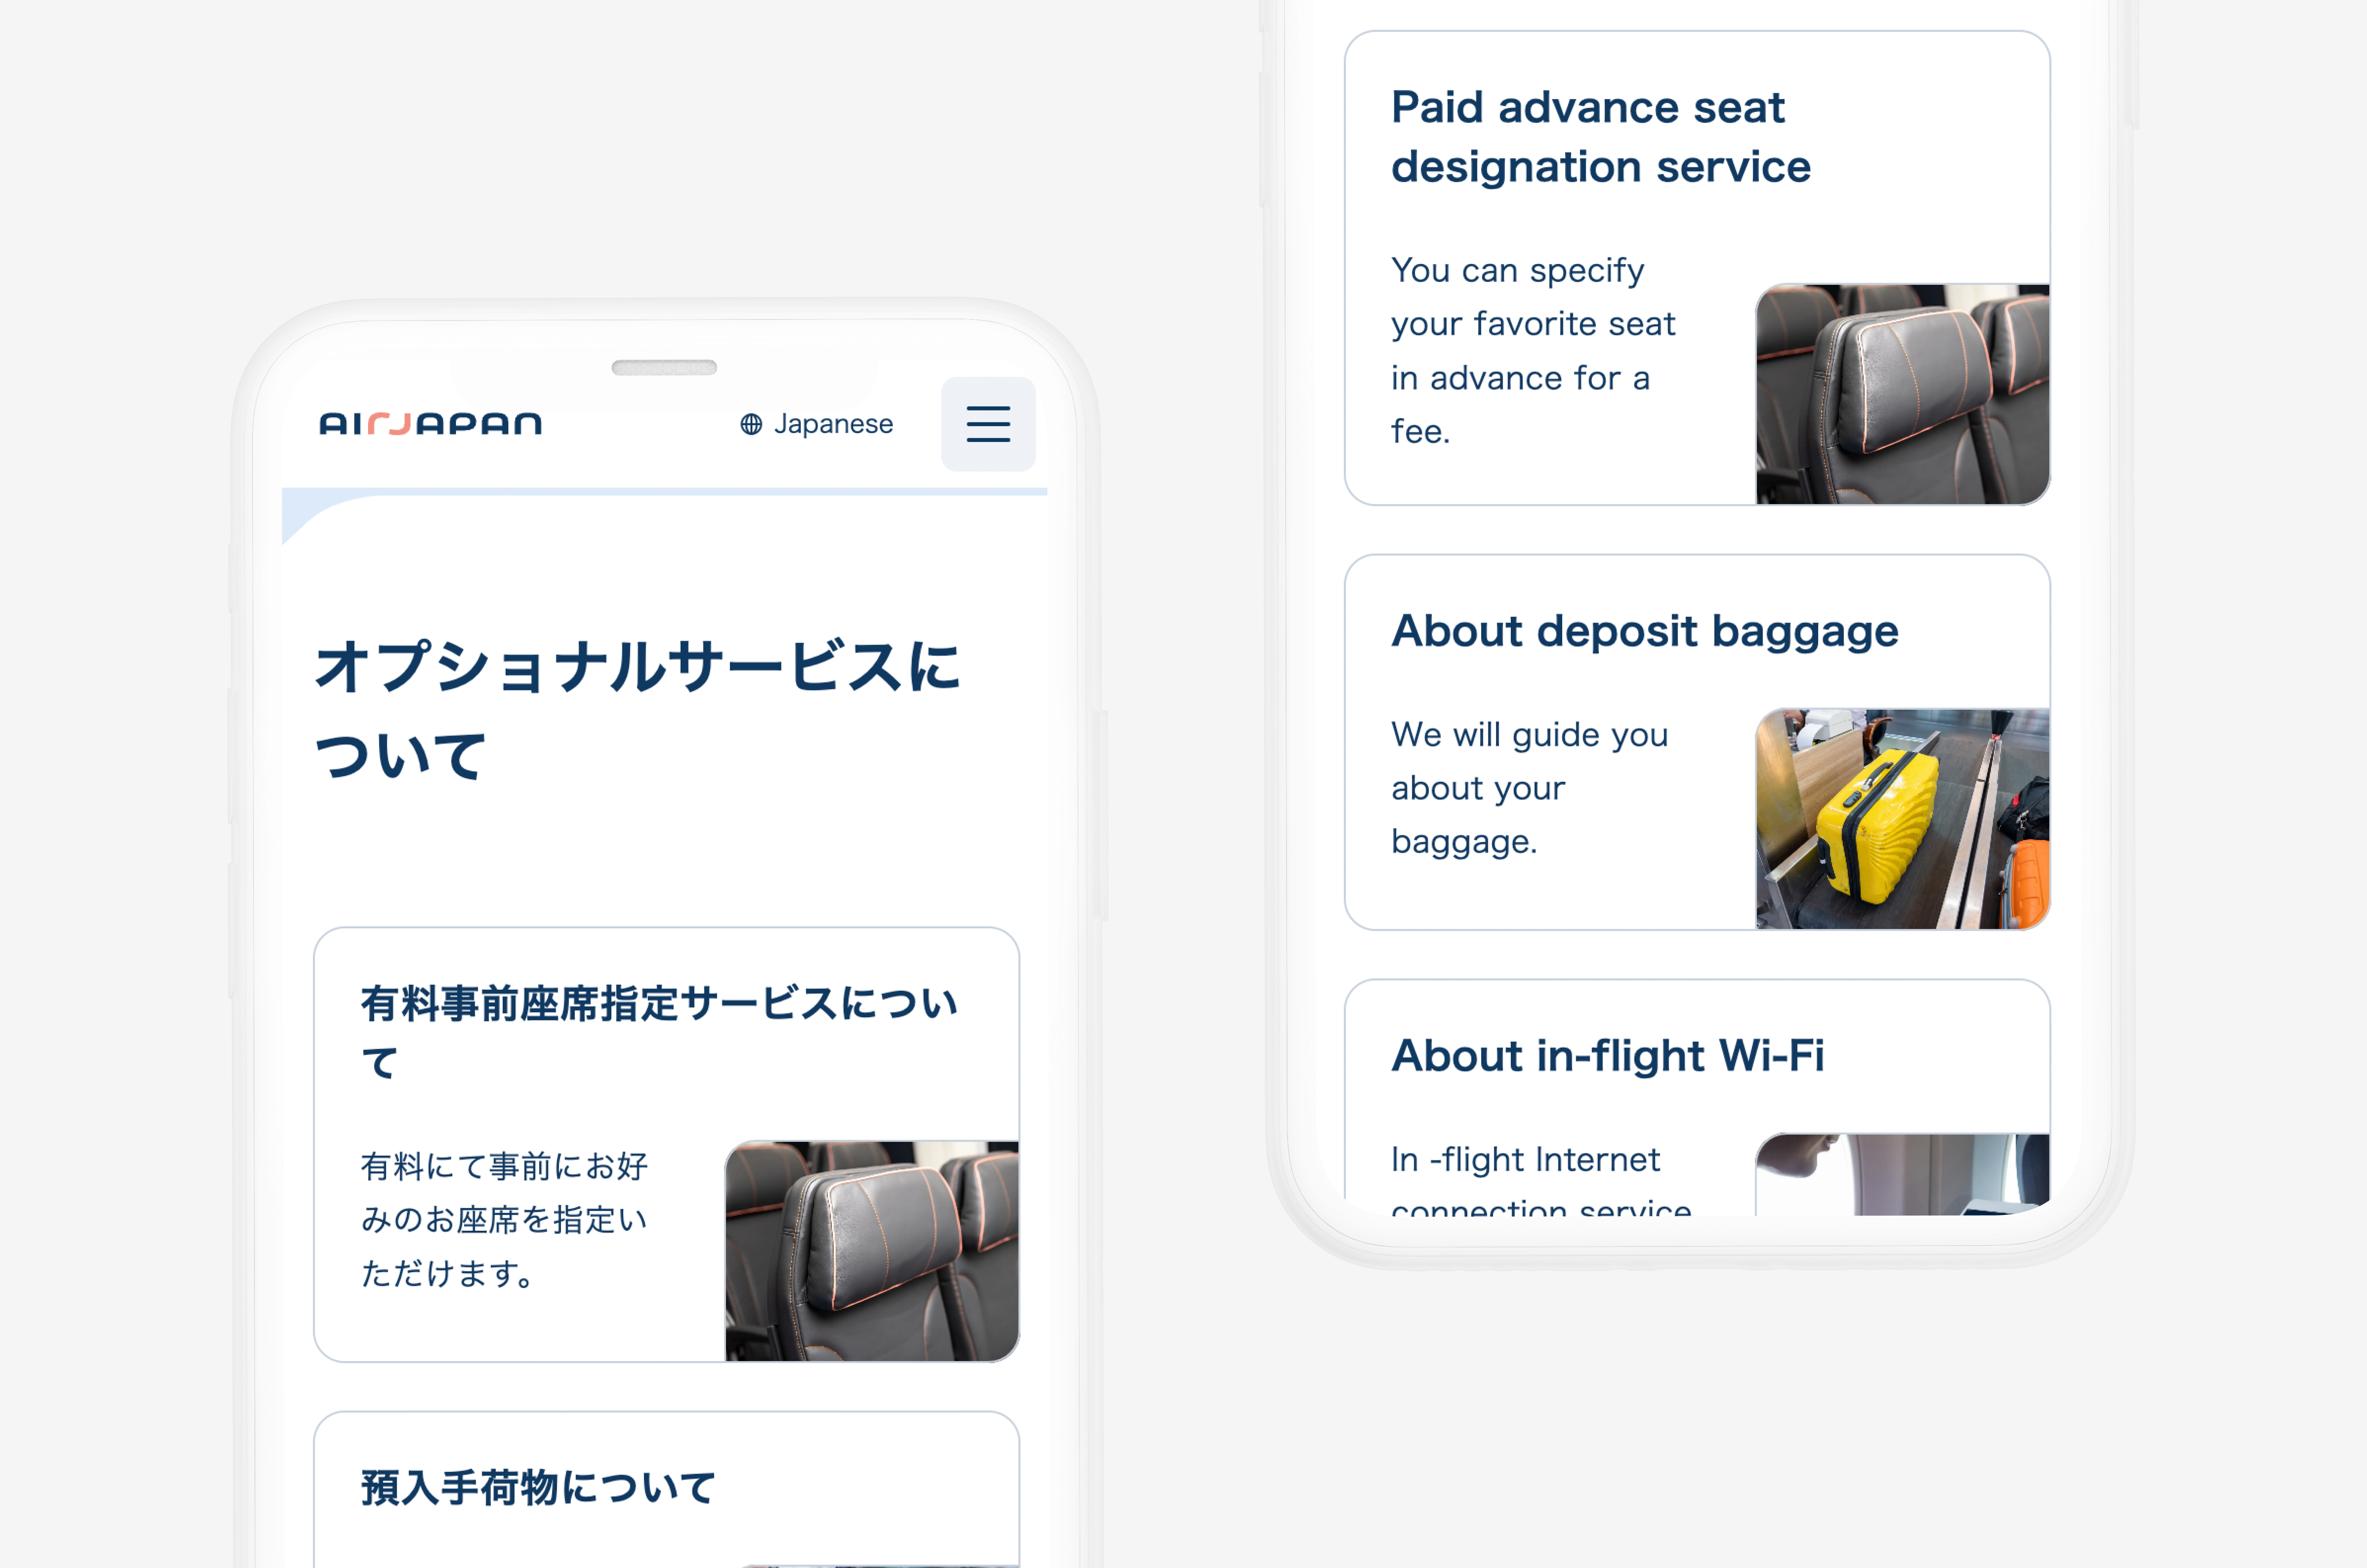
Task: Click the globe language icon
Action: pos(751,424)
